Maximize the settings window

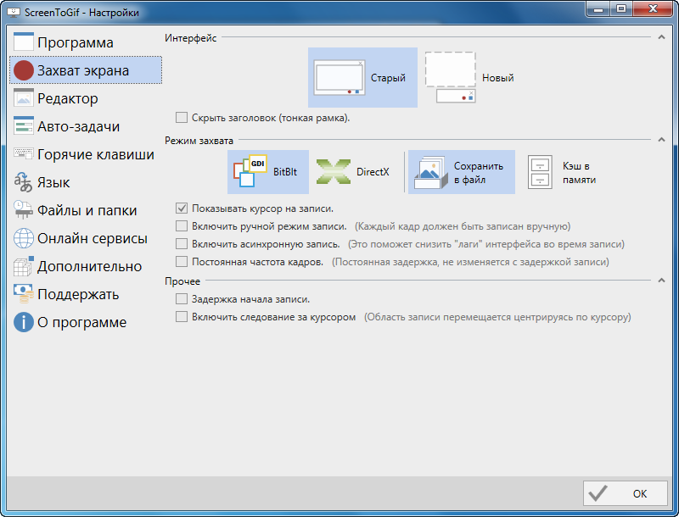pyautogui.click(x=621, y=8)
